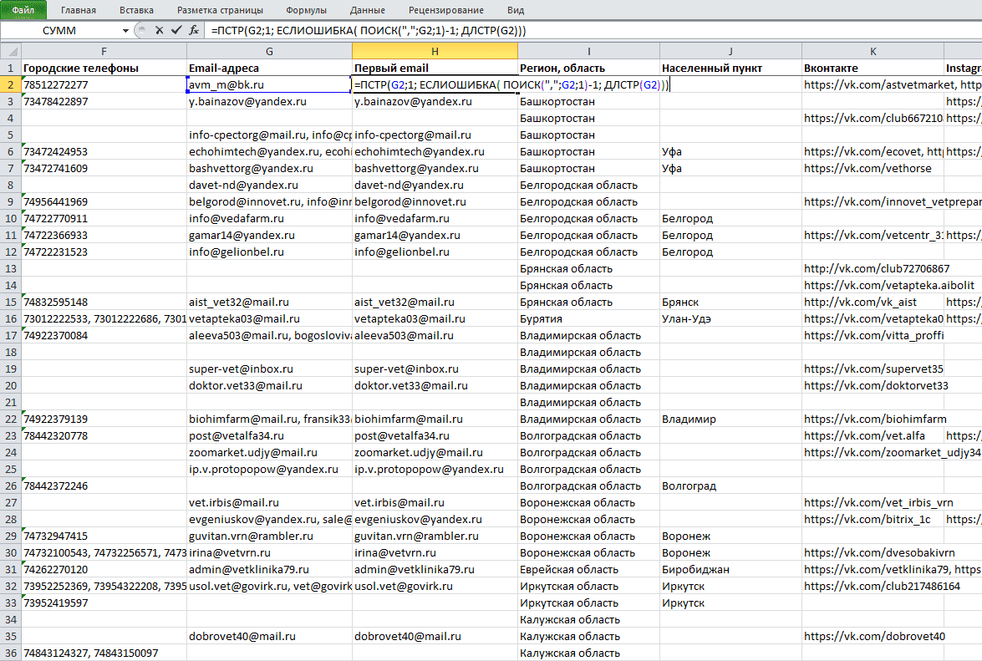This screenshot has height=661, width=982.
Task: Select row 30 header
Action: [x=11, y=552]
